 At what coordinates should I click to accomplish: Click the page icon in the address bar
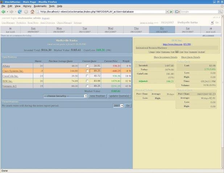[x=38, y=12]
